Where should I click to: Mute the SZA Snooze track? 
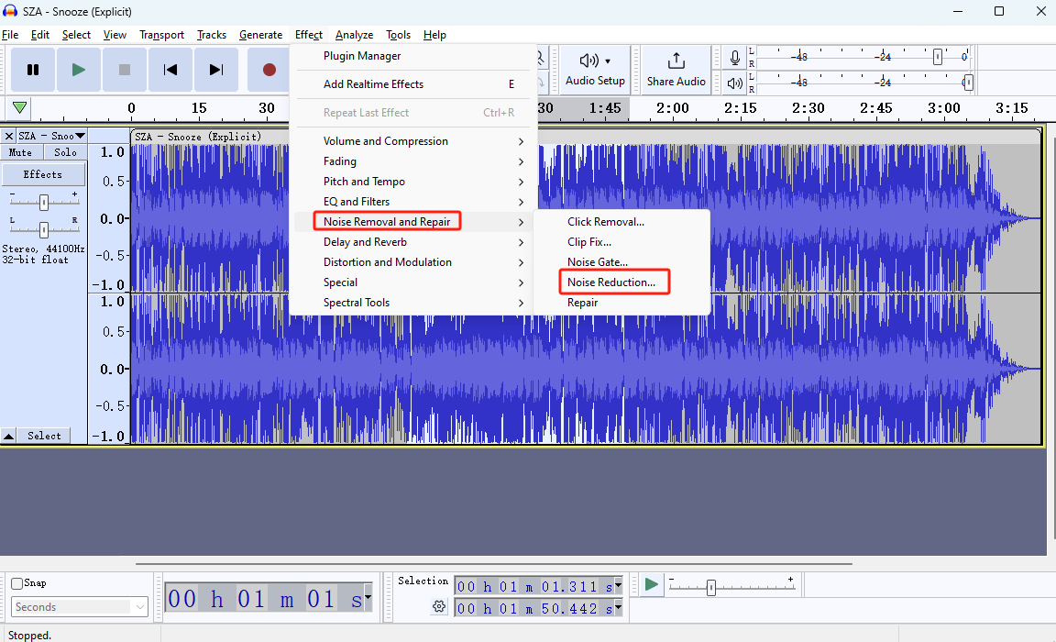tap(20, 152)
